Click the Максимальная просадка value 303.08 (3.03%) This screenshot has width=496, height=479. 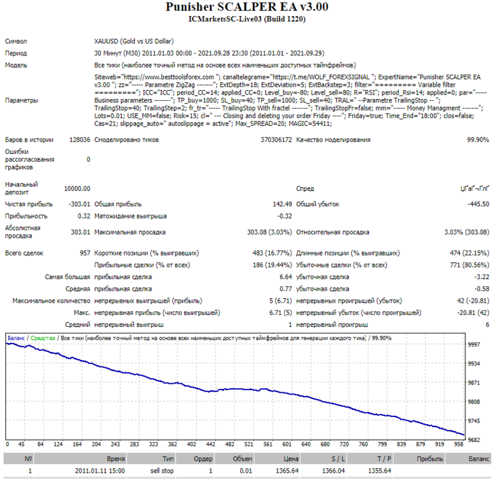(x=269, y=232)
